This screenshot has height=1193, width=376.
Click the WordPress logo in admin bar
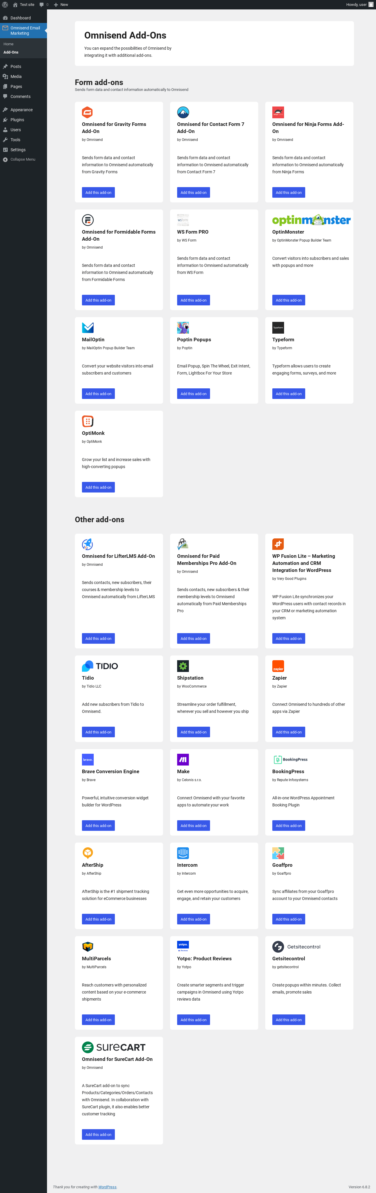(x=5, y=5)
